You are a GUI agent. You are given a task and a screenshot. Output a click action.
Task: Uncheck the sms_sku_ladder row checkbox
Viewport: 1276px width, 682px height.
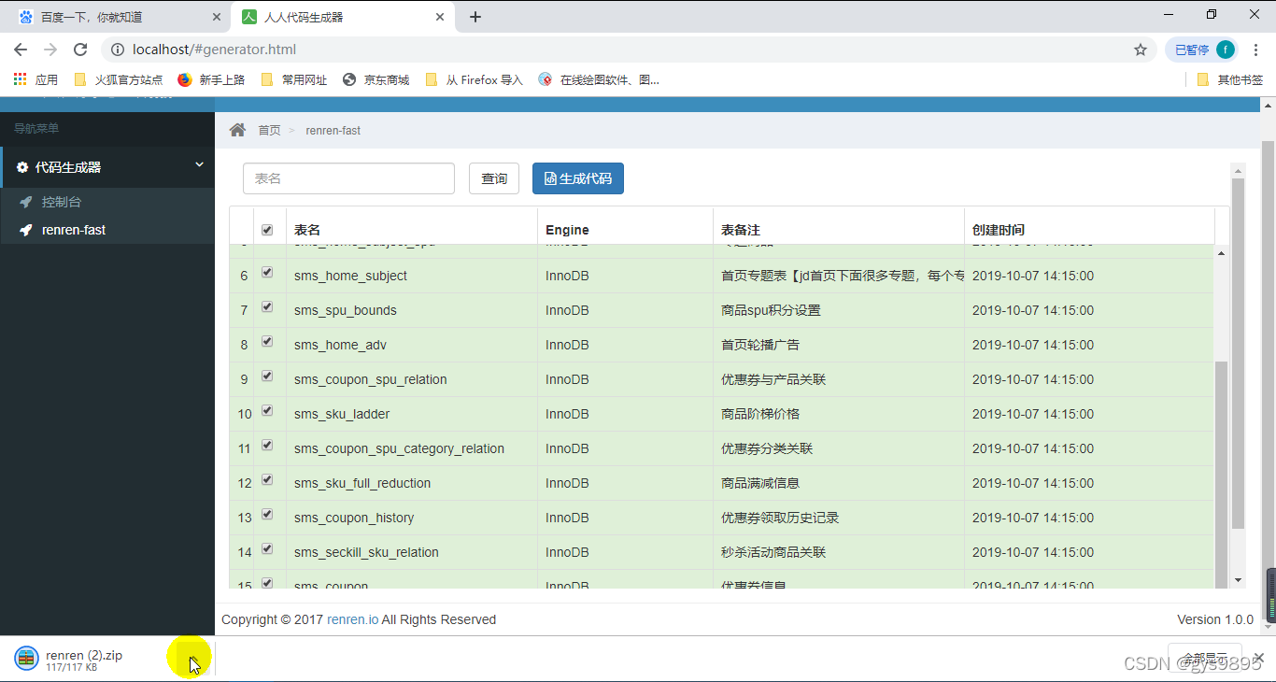pyautogui.click(x=267, y=411)
